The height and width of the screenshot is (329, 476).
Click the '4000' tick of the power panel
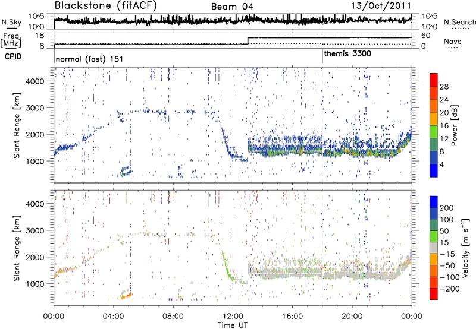tap(35, 81)
